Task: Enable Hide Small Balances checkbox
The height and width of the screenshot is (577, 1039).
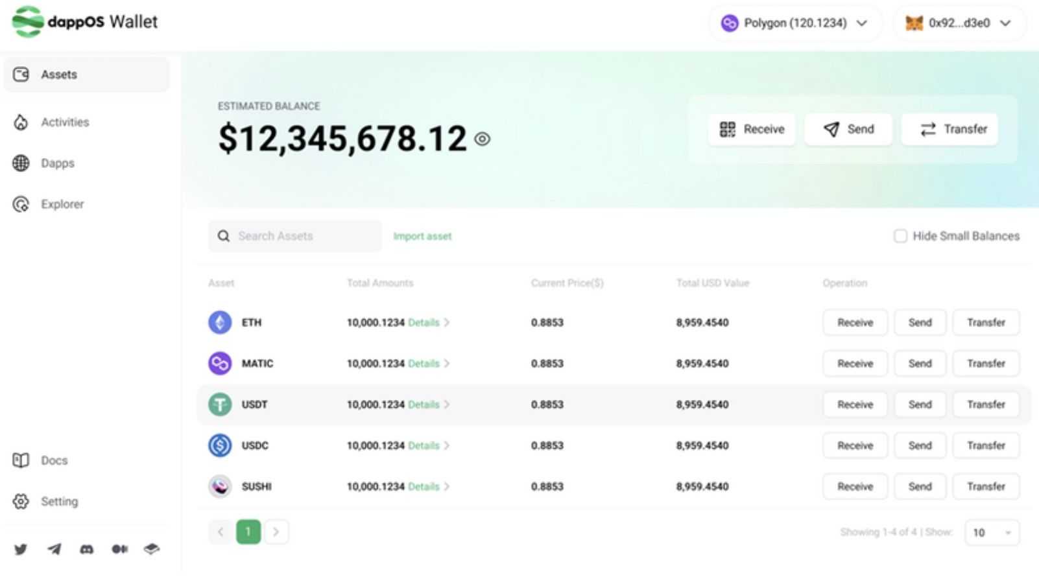Action: point(900,236)
